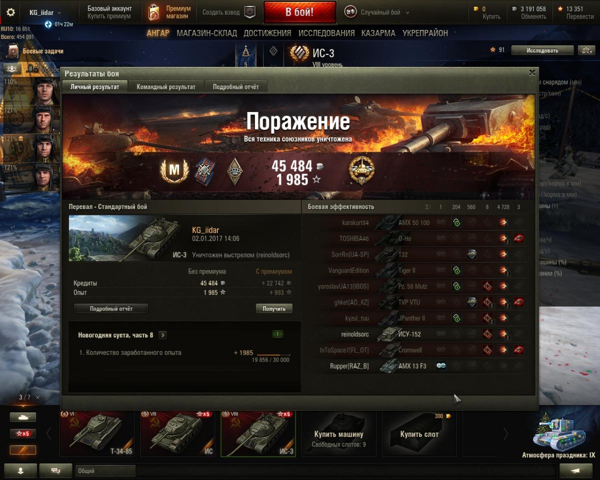Open the Research menu item

(326, 33)
